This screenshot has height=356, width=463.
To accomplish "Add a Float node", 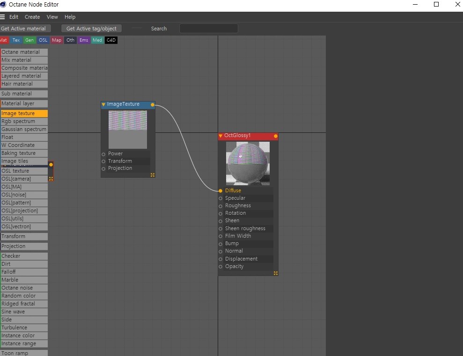I will click(x=24, y=138).
